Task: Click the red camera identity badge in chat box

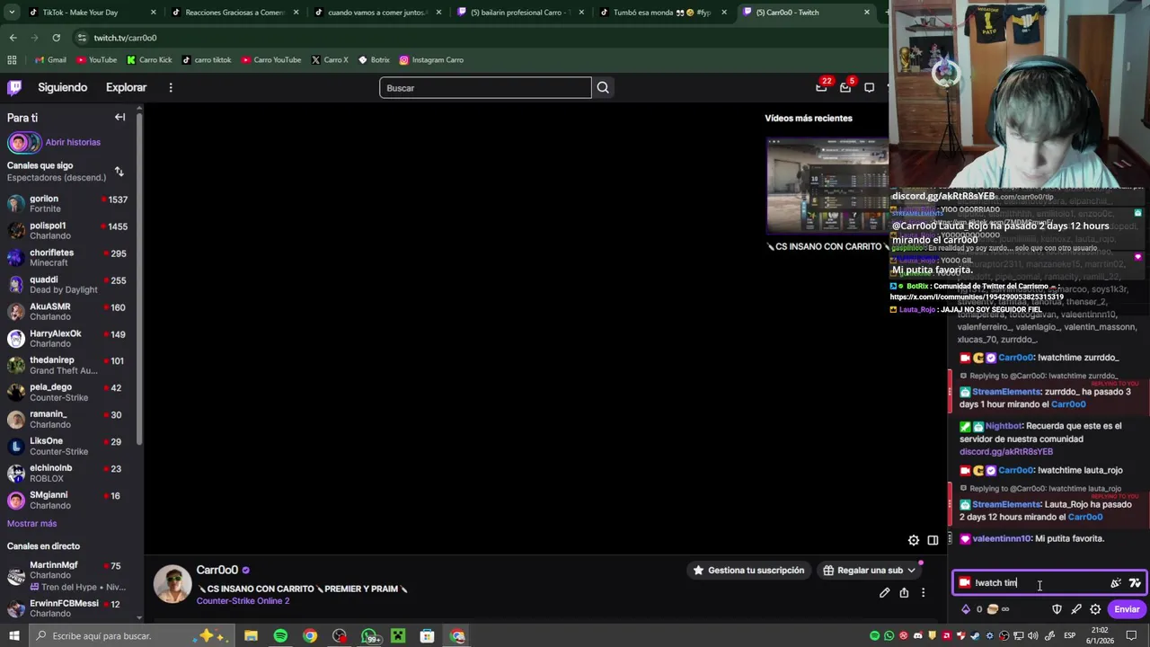Action: [x=965, y=582]
